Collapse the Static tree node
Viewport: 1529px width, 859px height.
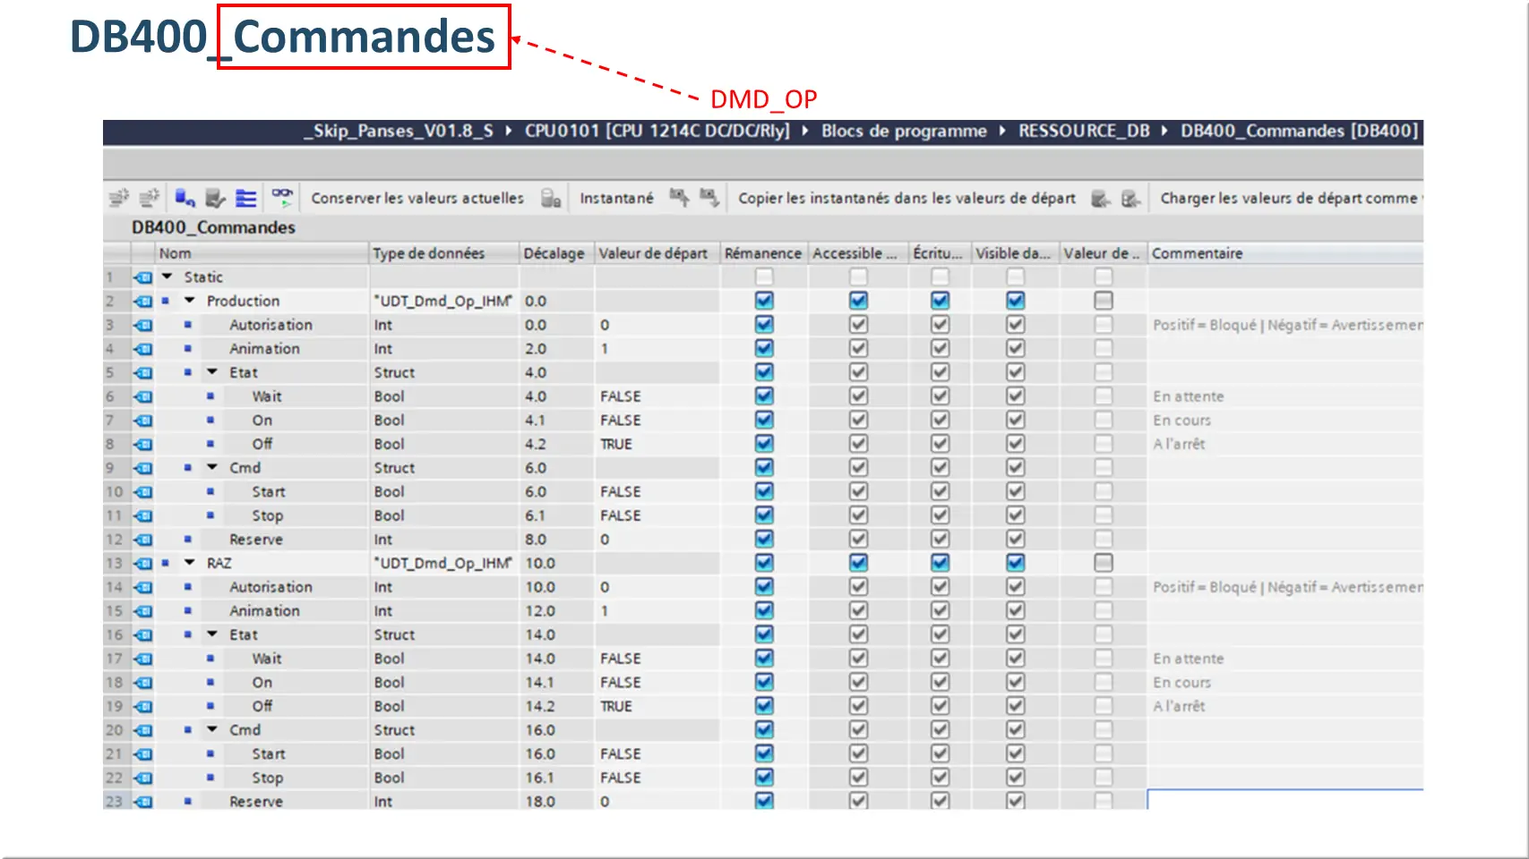(167, 277)
